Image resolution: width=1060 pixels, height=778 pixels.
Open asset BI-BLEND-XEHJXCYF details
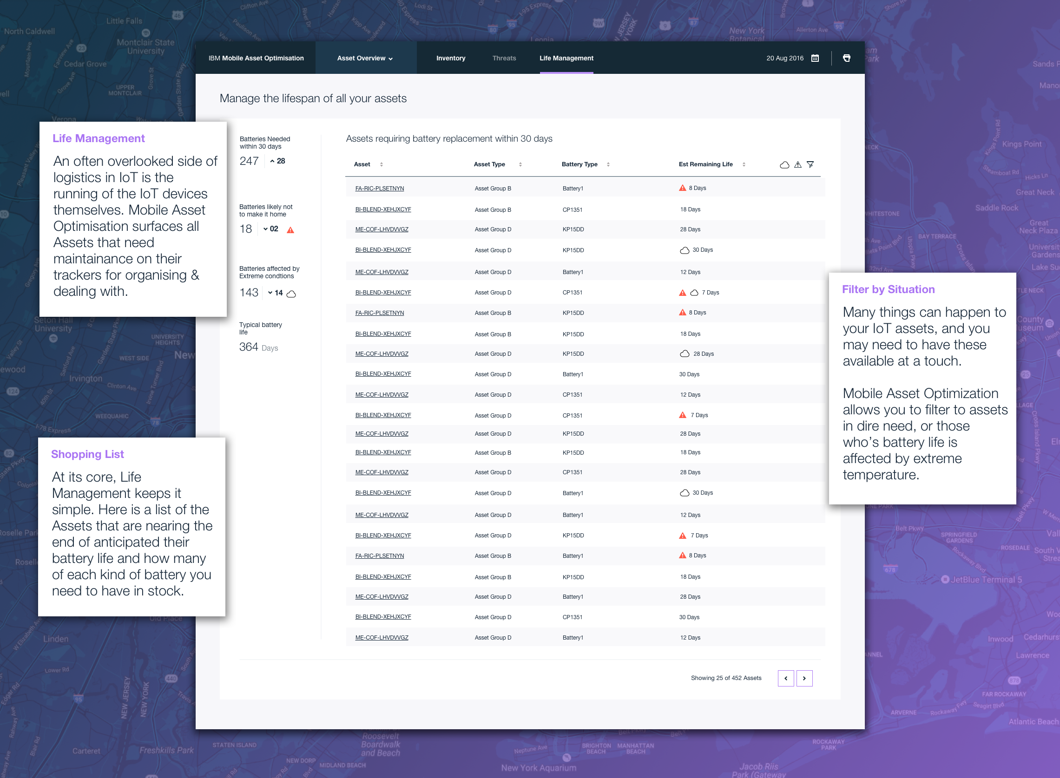coord(383,209)
